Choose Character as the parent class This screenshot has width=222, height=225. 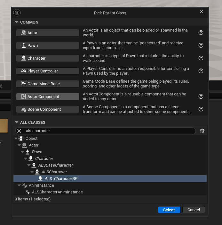click(x=48, y=58)
